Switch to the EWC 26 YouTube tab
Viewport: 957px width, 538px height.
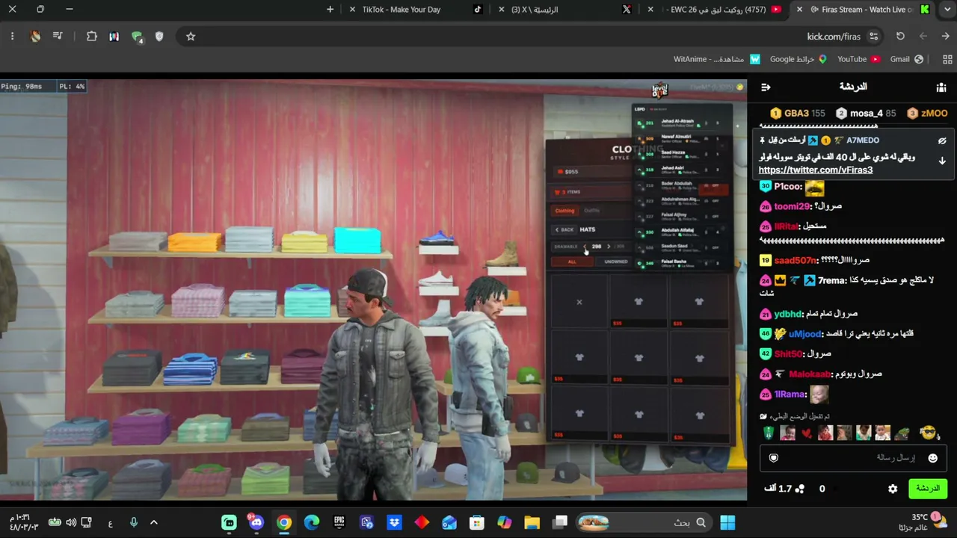coord(715,10)
